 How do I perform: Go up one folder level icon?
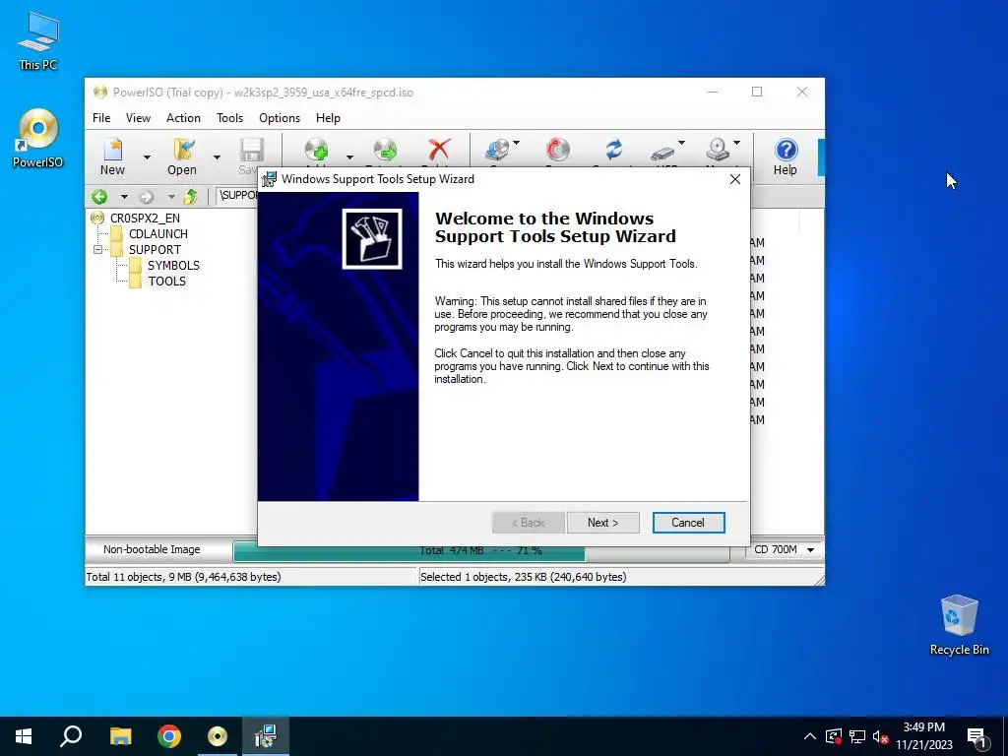click(190, 197)
